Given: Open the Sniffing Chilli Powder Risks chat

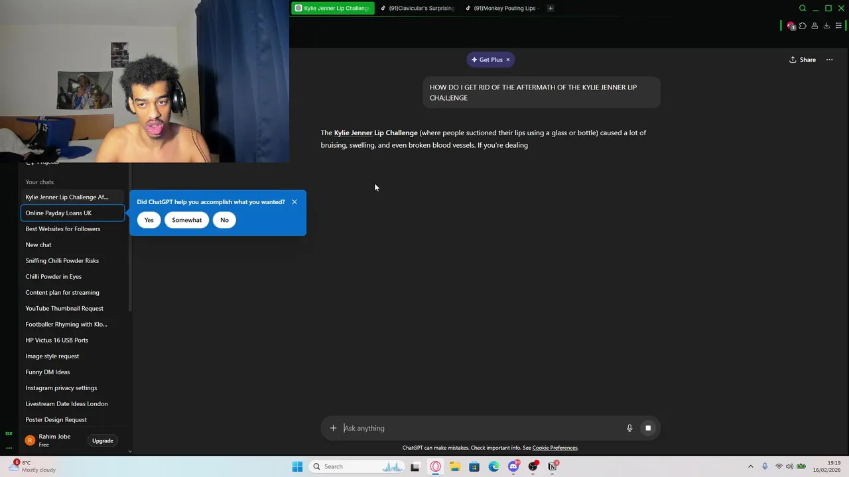Looking at the screenshot, I should [72, 260].
